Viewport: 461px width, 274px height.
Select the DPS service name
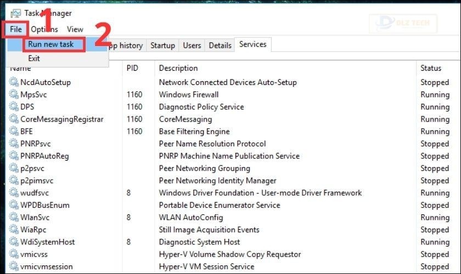(27, 107)
